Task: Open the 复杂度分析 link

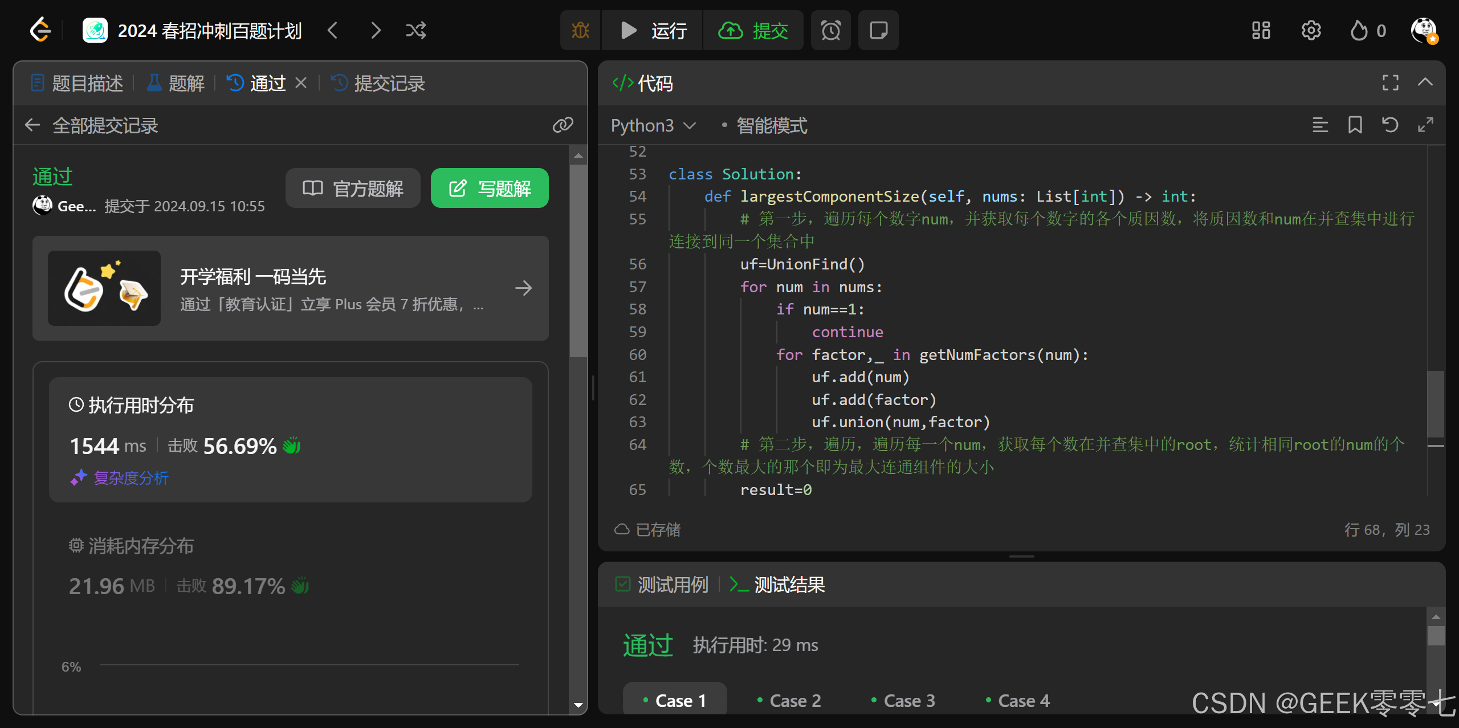Action: coord(131,477)
